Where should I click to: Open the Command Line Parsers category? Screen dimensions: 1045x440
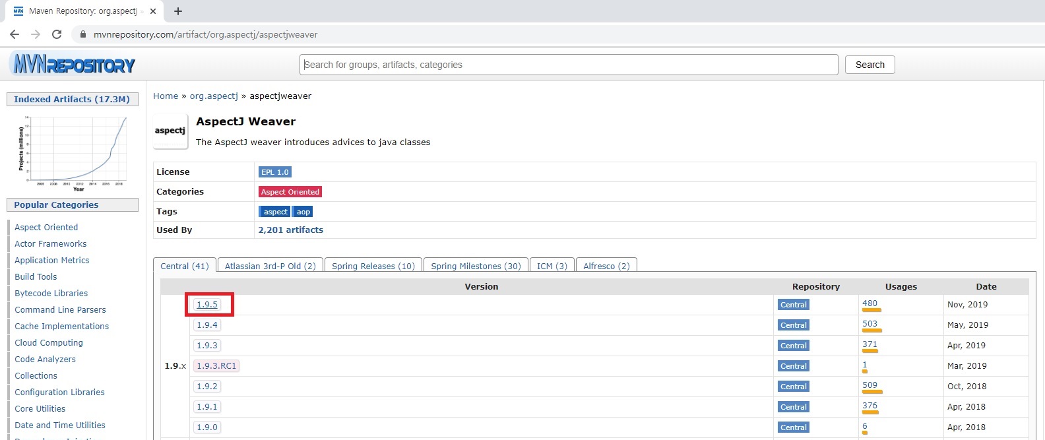tap(60, 309)
